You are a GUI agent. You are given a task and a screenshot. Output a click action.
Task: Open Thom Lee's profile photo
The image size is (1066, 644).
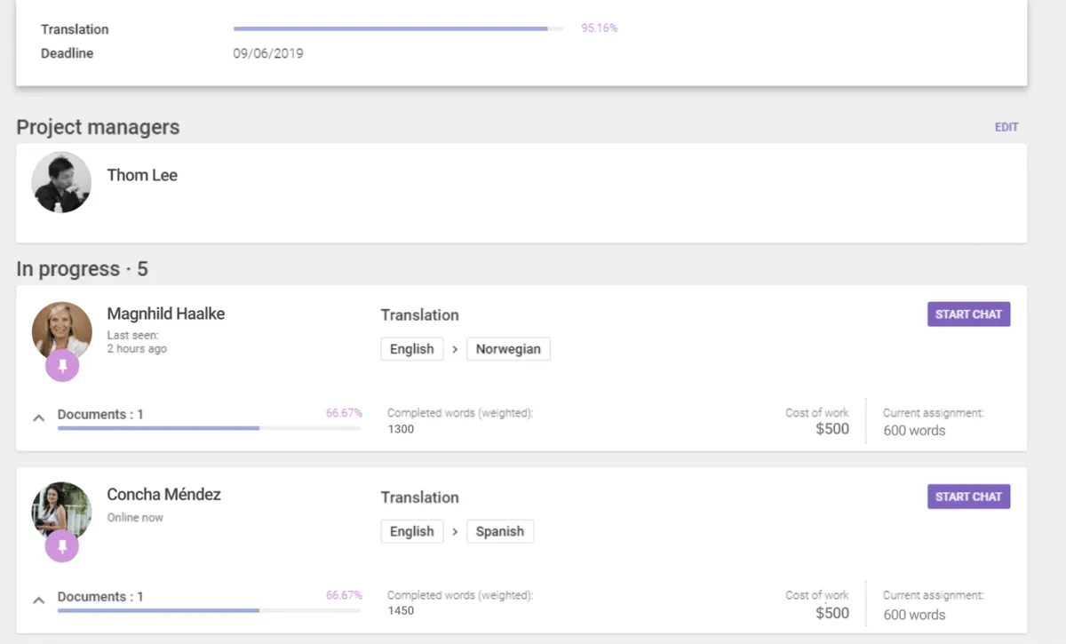point(61,182)
